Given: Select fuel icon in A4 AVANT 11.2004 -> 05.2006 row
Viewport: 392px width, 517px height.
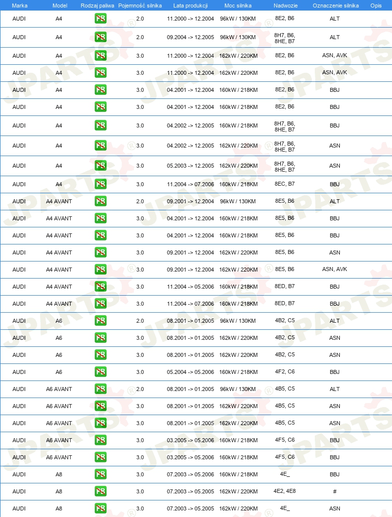Looking at the screenshot, I should 100,287.
